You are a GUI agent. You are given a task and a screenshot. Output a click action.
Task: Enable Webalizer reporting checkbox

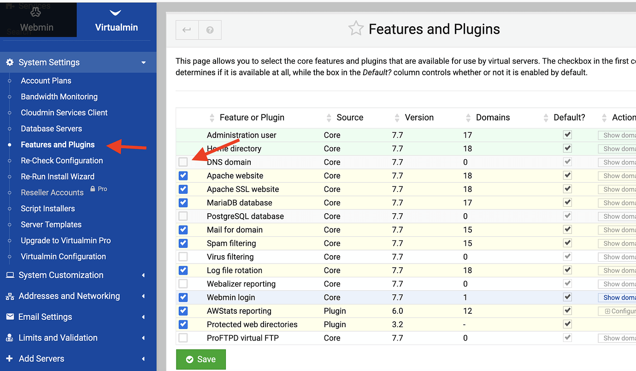click(183, 284)
